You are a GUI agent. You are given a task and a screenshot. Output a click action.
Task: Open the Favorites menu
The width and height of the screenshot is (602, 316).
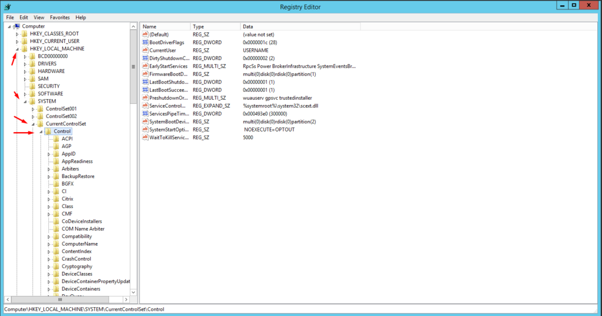click(x=60, y=18)
